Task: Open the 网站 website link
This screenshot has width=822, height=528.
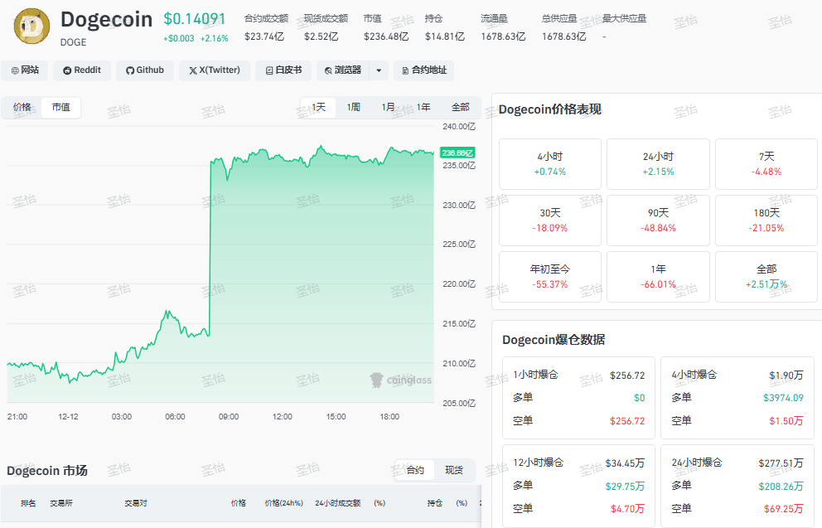Action: pos(25,70)
